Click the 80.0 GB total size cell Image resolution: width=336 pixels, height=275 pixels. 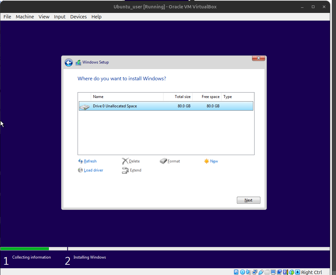point(184,106)
